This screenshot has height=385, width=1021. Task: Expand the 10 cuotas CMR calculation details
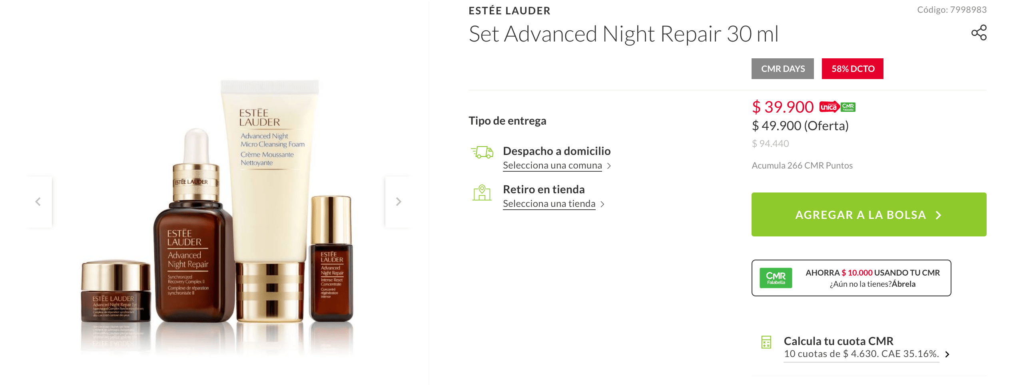tap(866, 354)
